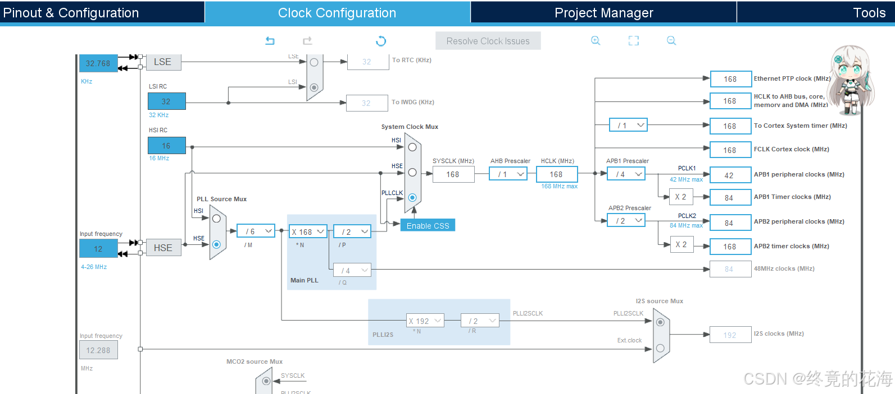The width and height of the screenshot is (895, 394).
Task: Click APB1 peripheral clocks value field
Action: tap(730, 175)
